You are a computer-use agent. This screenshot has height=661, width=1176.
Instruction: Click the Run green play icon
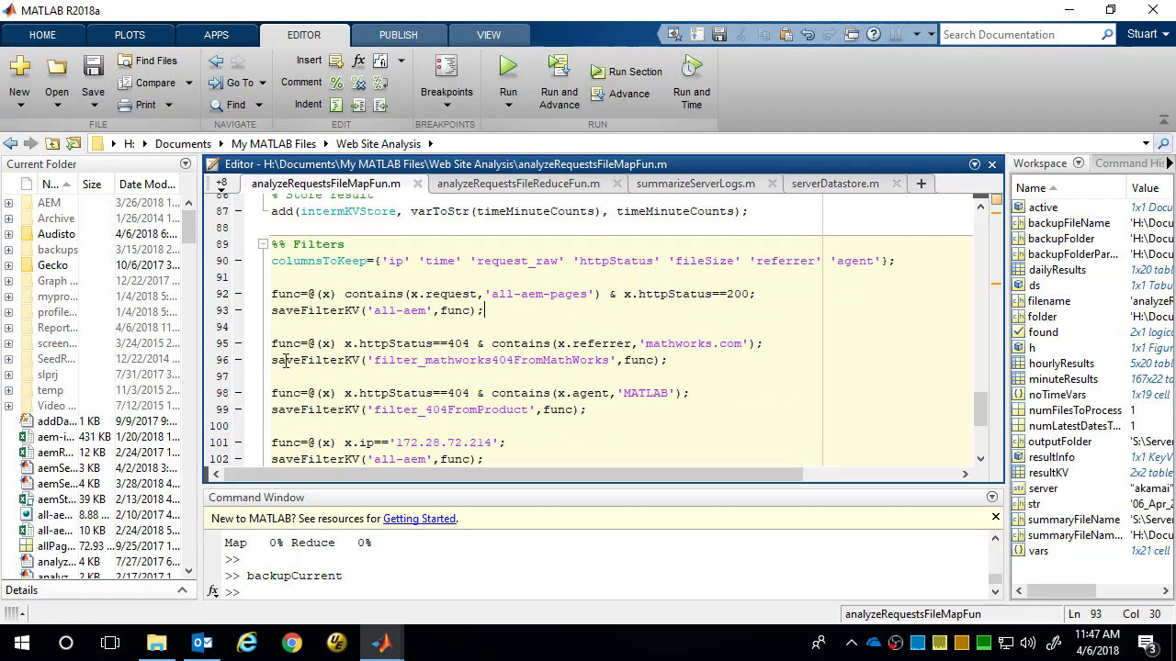[x=508, y=67]
